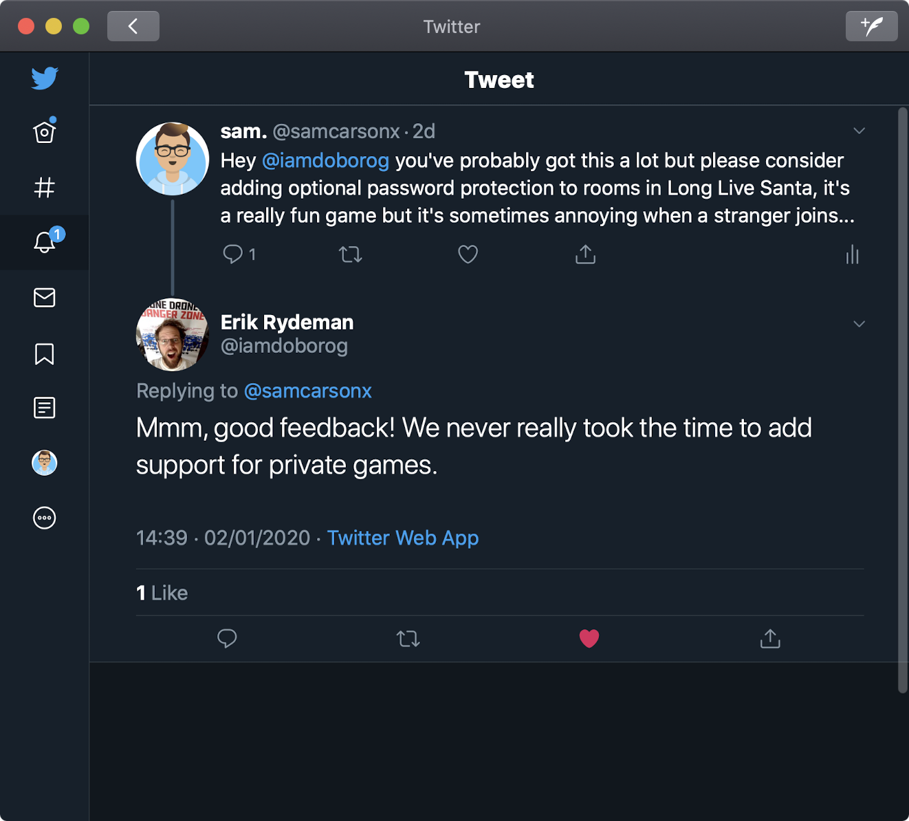Open Lists from the sidebar

(x=45, y=408)
